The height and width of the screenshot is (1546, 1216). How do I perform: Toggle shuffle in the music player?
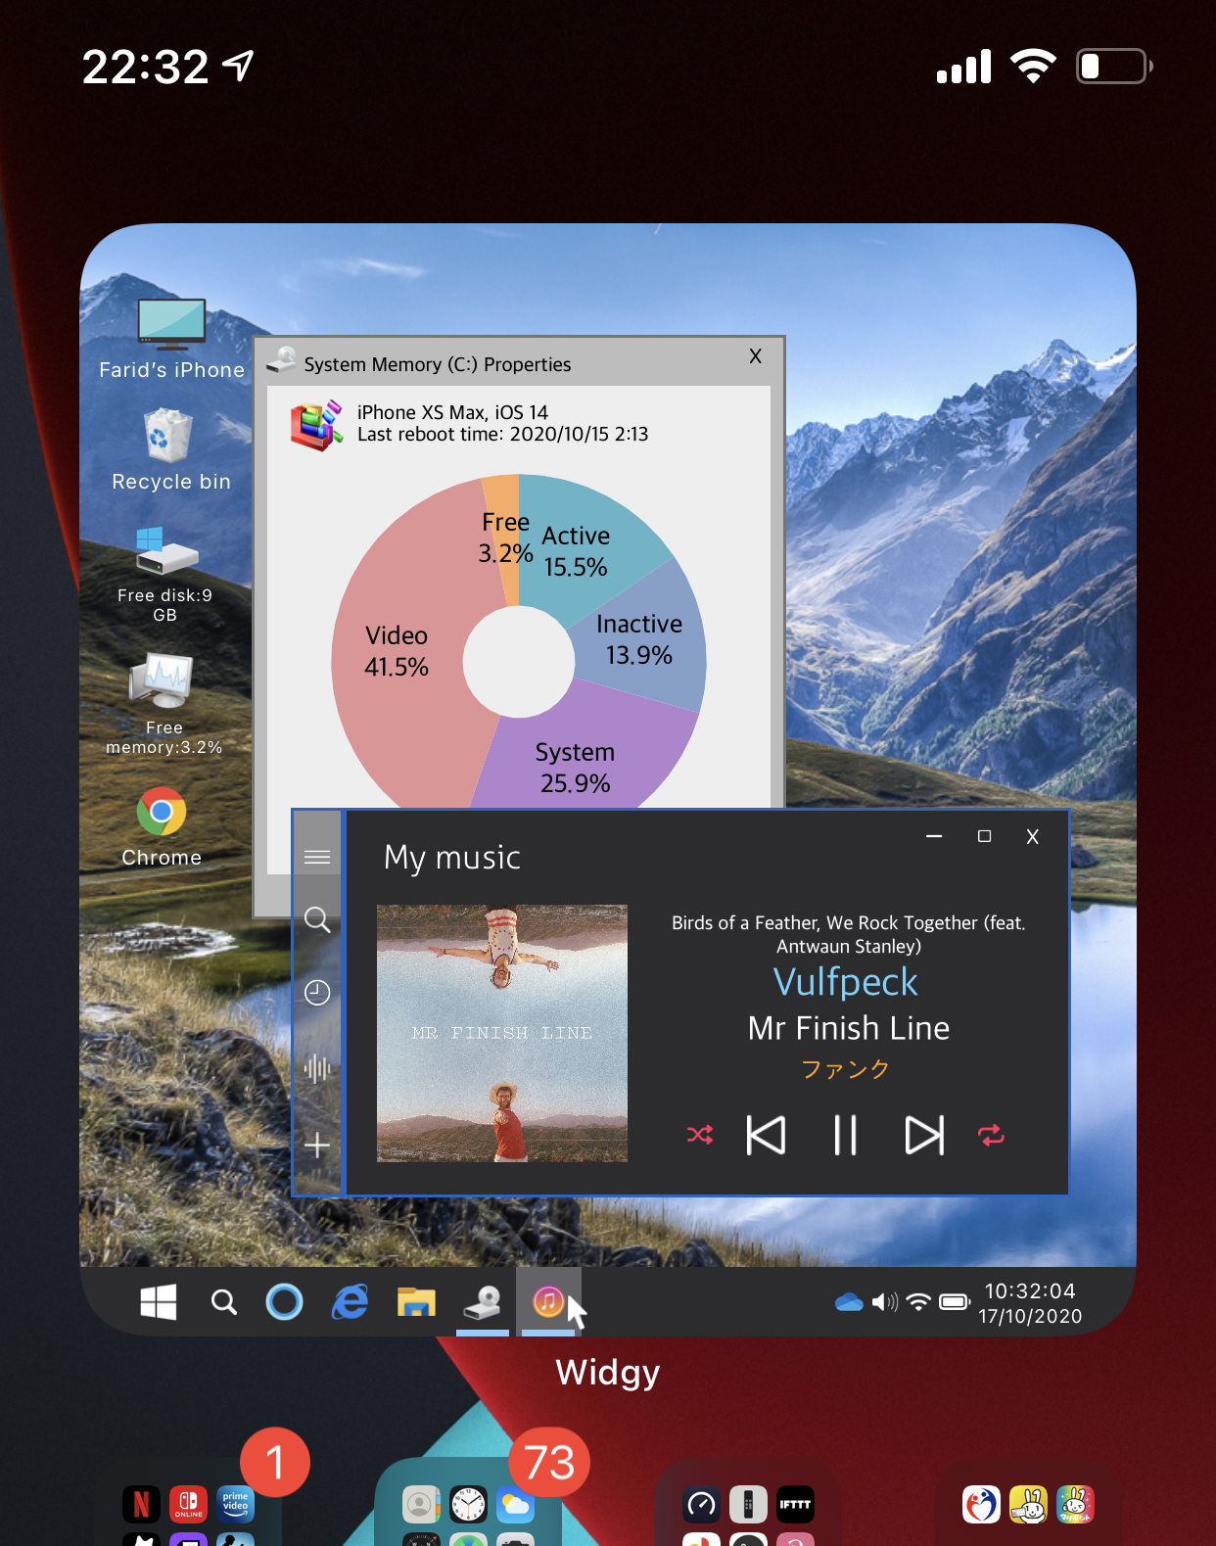coord(700,1135)
